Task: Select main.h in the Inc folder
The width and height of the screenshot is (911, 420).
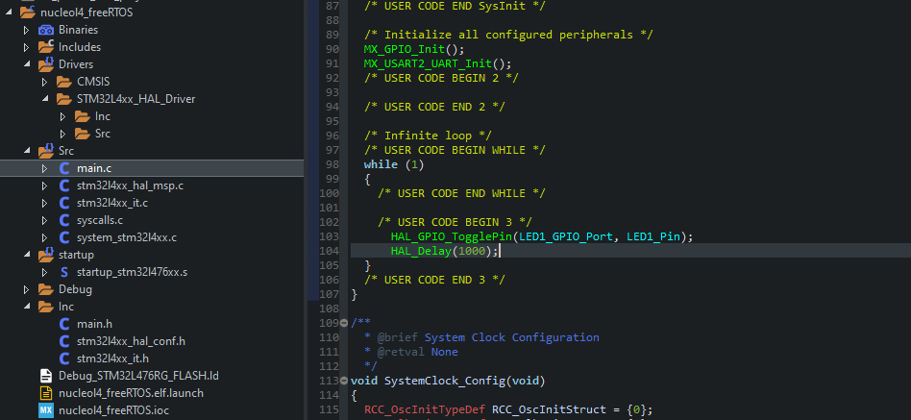Action: click(x=94, y=324)
